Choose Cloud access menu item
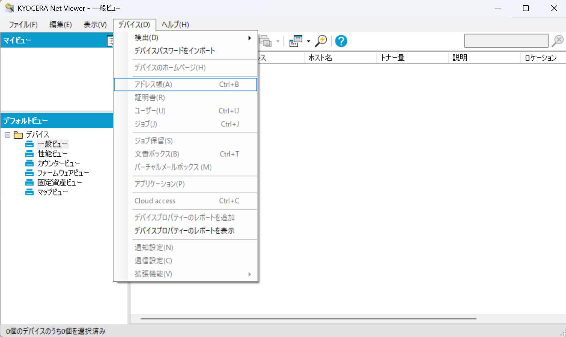This screenshot has height=337, width=566. click(x=186, y=201)
